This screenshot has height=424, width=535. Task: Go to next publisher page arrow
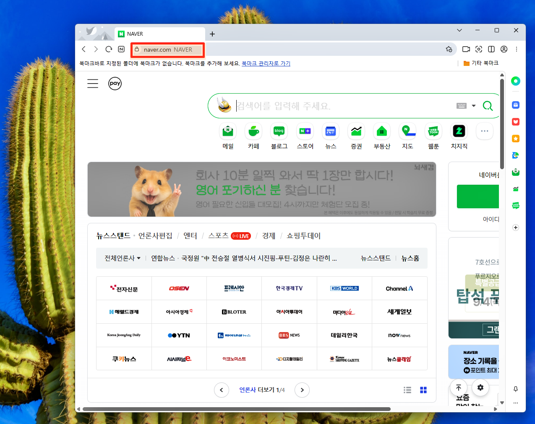tap(302, 390)
